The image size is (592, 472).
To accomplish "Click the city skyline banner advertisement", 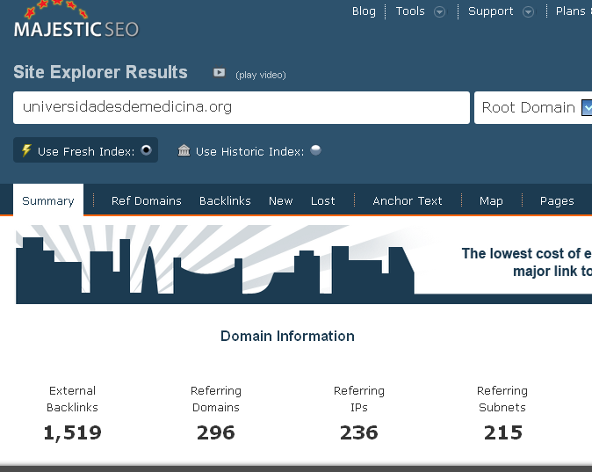I will point(304,264).
